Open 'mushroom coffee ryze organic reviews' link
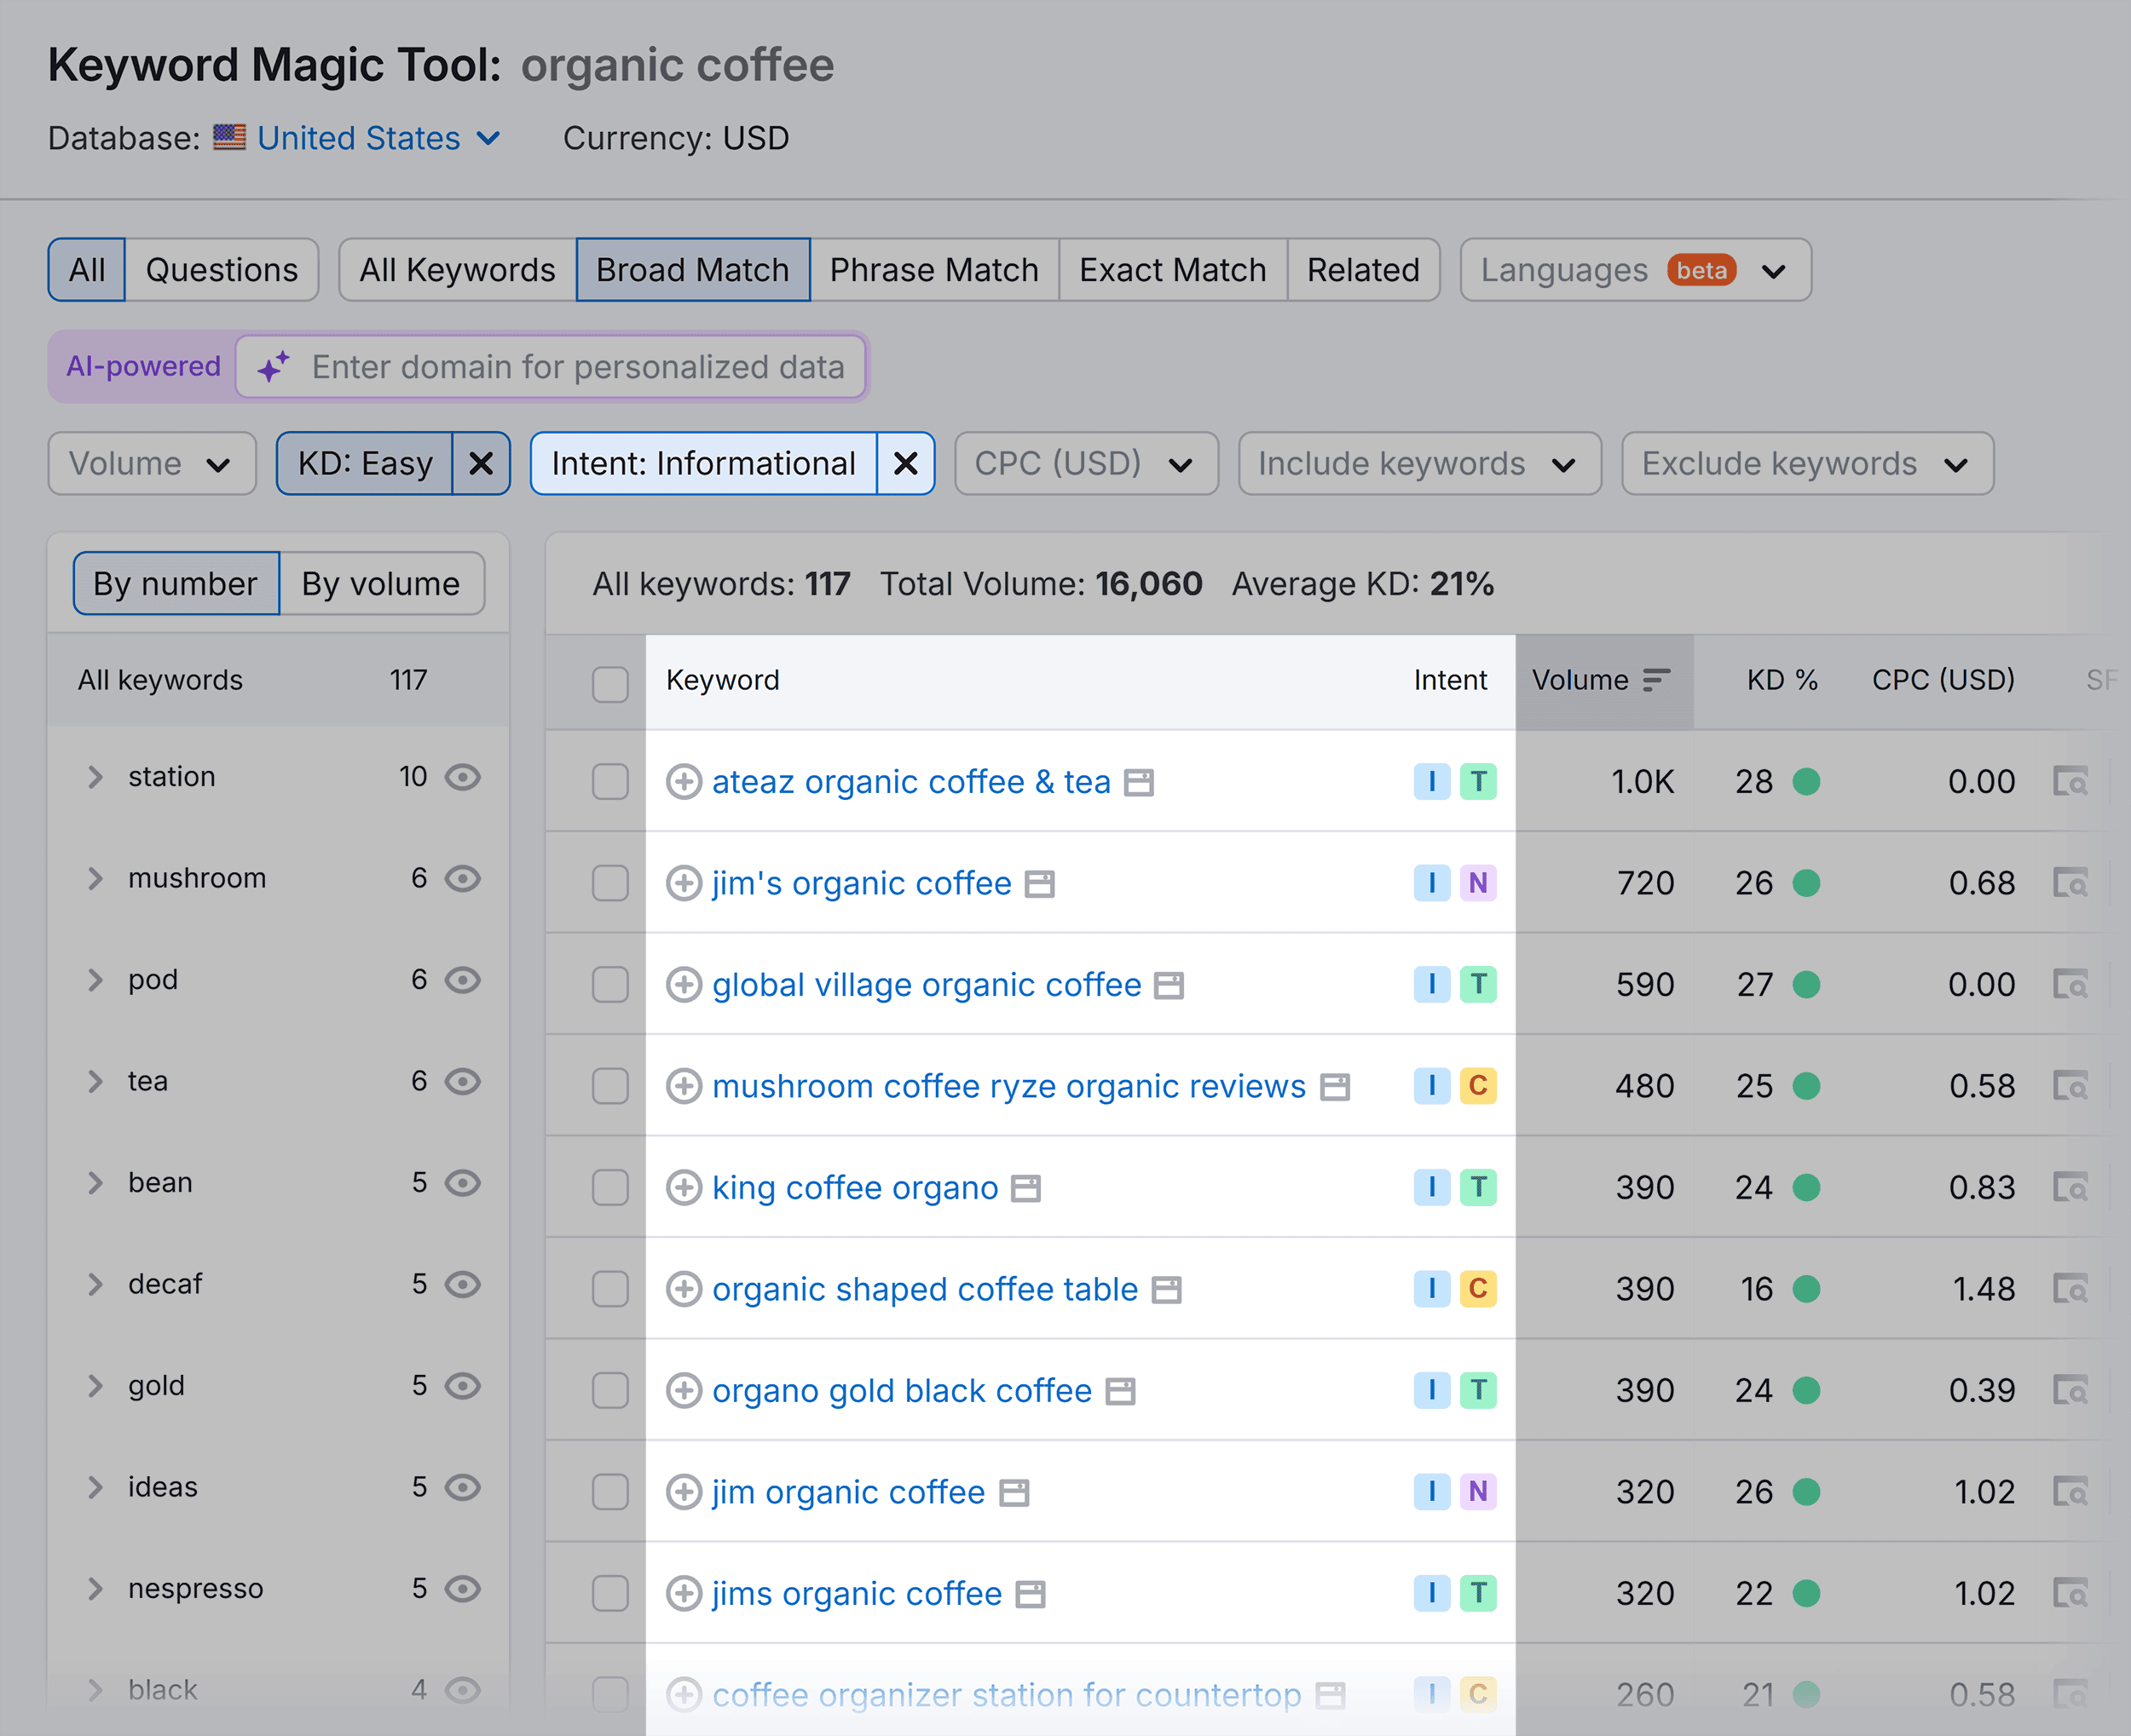Viewport: 2131px width, 1736px height. (1008, 1086)
